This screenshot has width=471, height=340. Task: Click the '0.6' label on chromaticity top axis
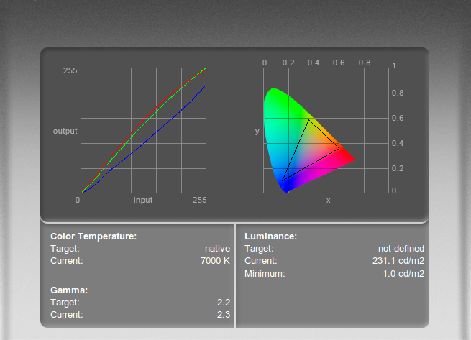(339, 63)
